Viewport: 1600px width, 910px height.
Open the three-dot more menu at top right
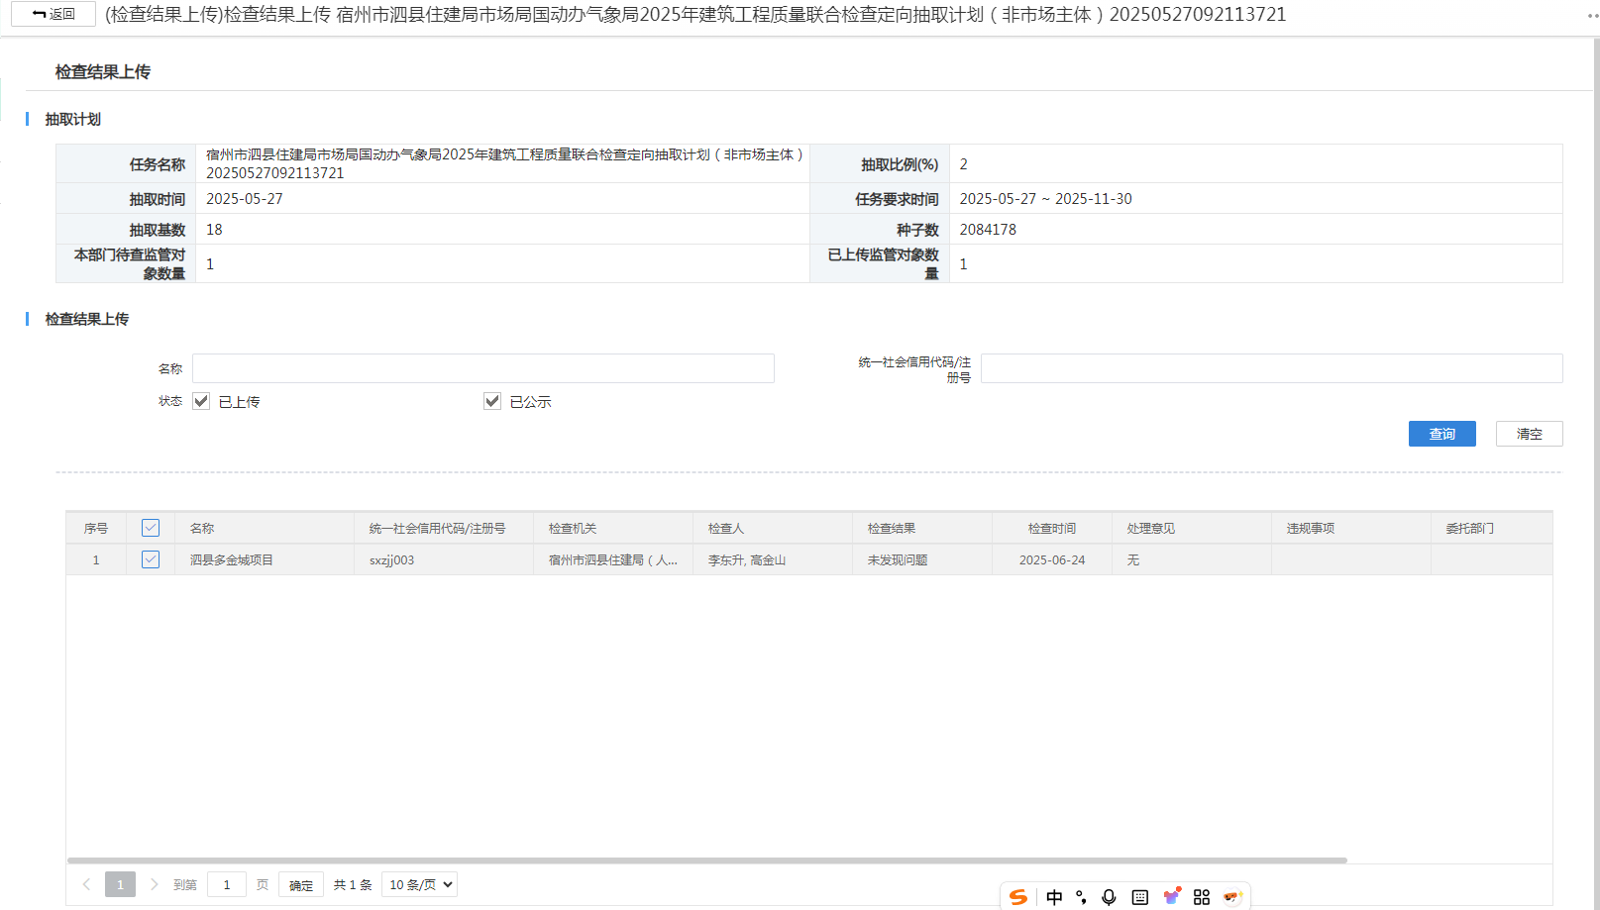[x=1592, y=16]
